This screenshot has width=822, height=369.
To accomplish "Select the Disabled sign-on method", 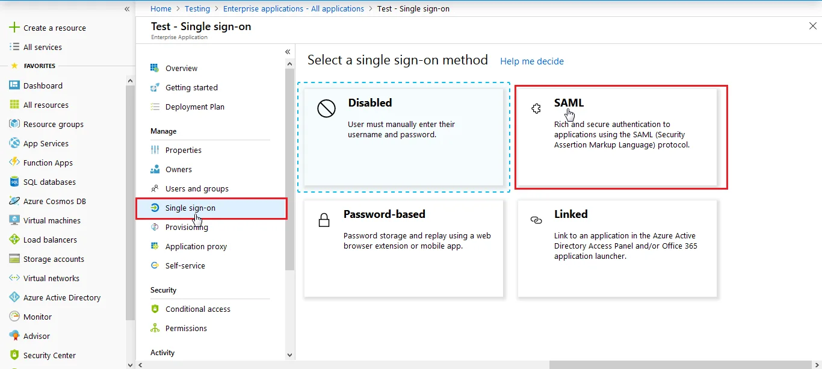I will coord(404,137).
